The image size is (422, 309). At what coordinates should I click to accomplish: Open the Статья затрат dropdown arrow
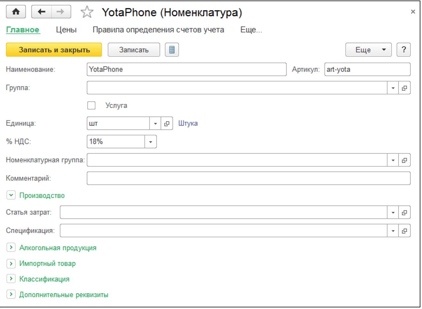(393, 213)
